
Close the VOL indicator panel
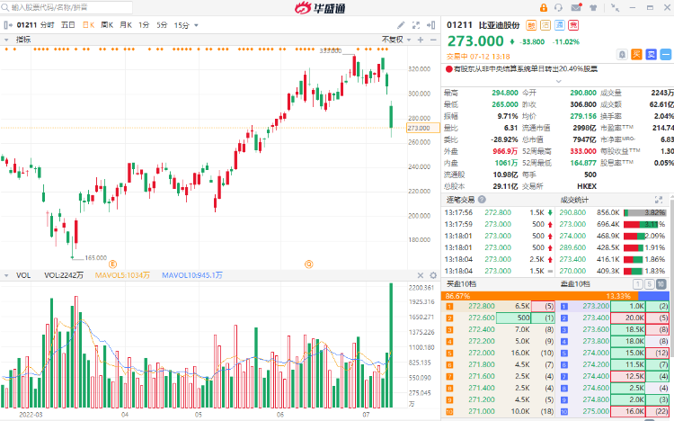421,275
